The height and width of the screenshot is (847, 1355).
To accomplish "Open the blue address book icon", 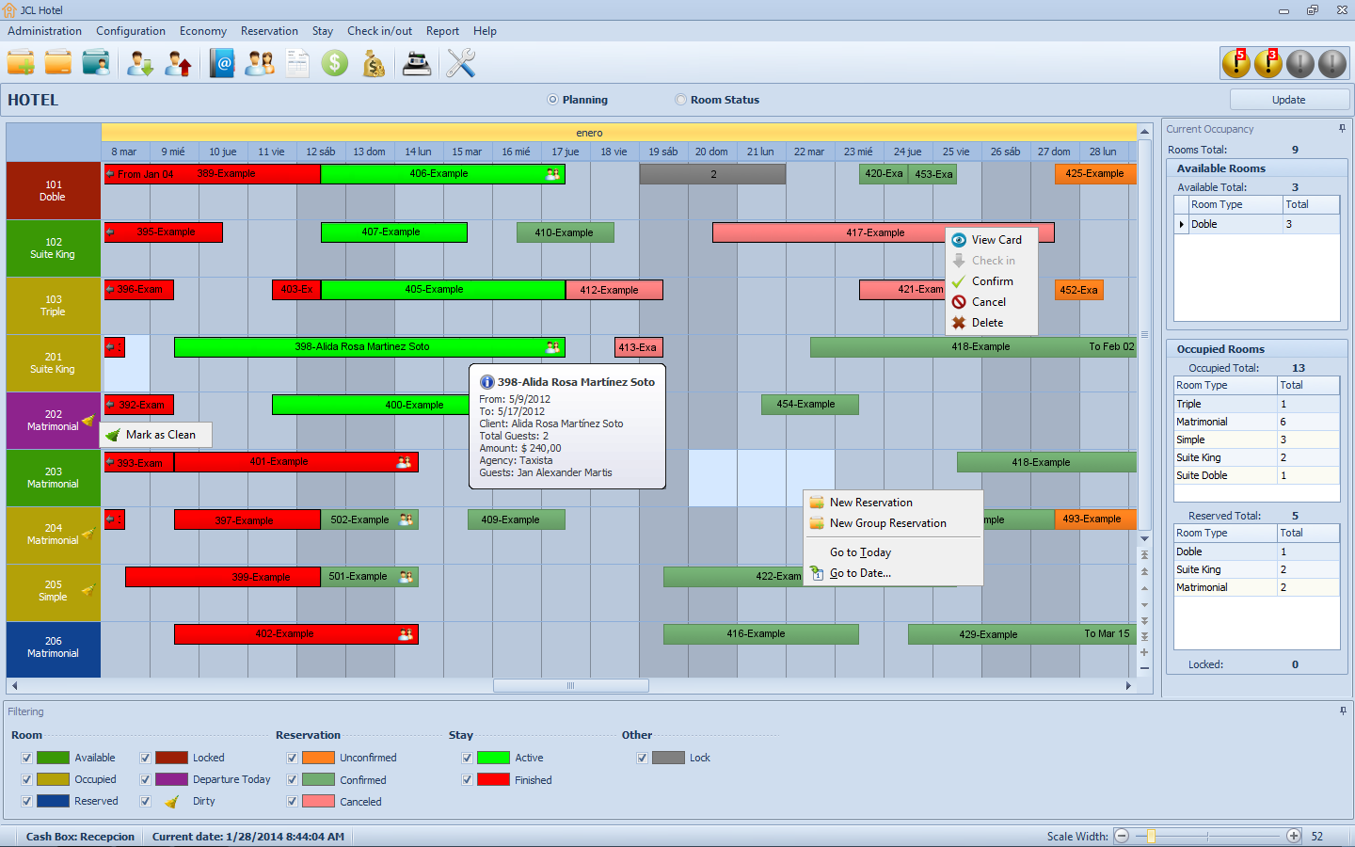I will coord(222,64).
